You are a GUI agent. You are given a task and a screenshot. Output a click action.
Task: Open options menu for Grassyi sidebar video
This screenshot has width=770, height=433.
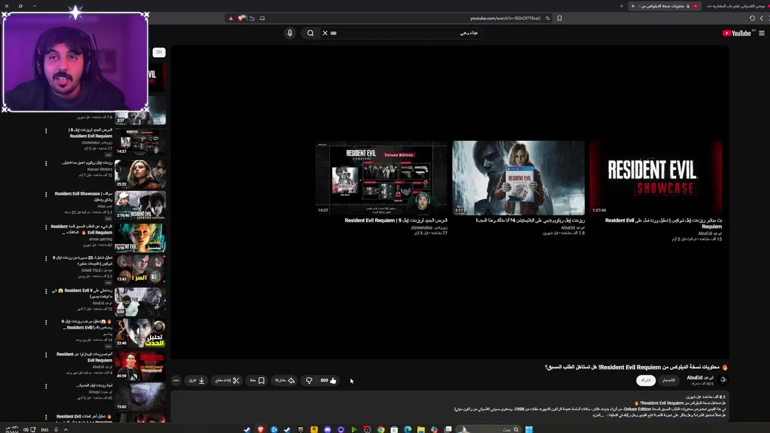click(46, 386)
